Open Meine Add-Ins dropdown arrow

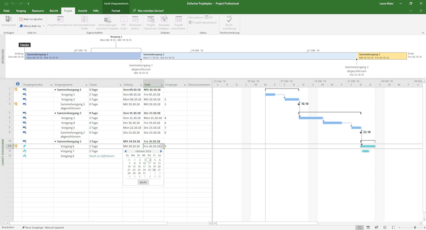43,26
